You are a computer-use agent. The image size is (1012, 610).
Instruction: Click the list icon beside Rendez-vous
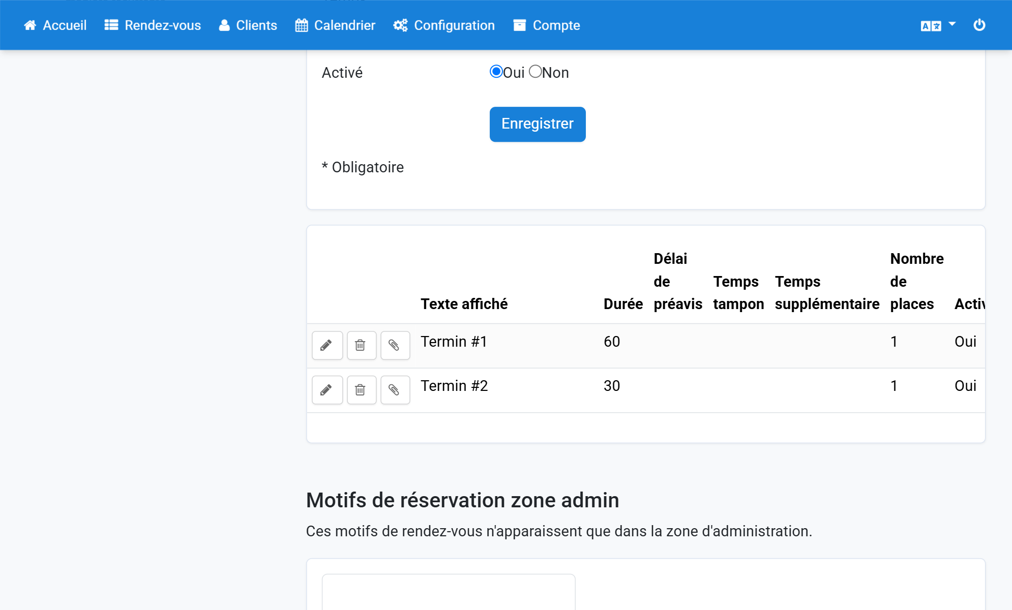click(111, 25)
